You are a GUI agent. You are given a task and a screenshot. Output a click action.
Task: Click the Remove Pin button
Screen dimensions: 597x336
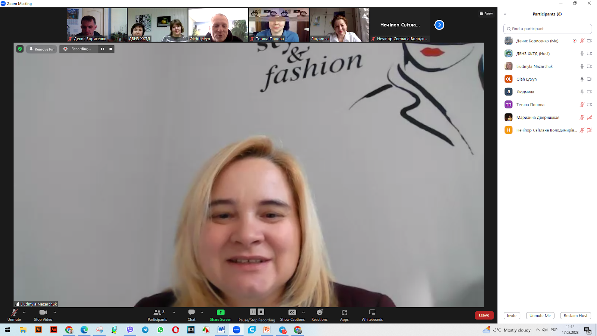click(42, 49)
